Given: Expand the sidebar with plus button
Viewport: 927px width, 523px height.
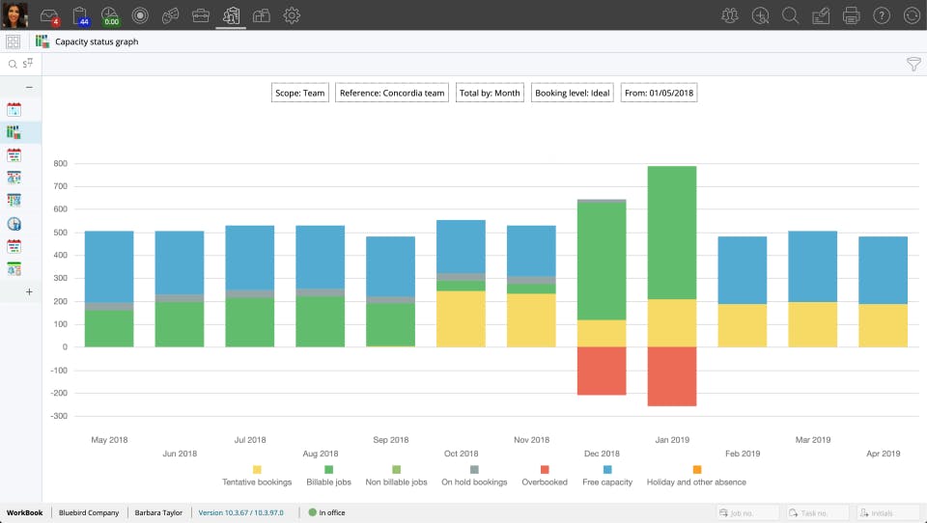Looking at the screenshot, I should (29, 292).
